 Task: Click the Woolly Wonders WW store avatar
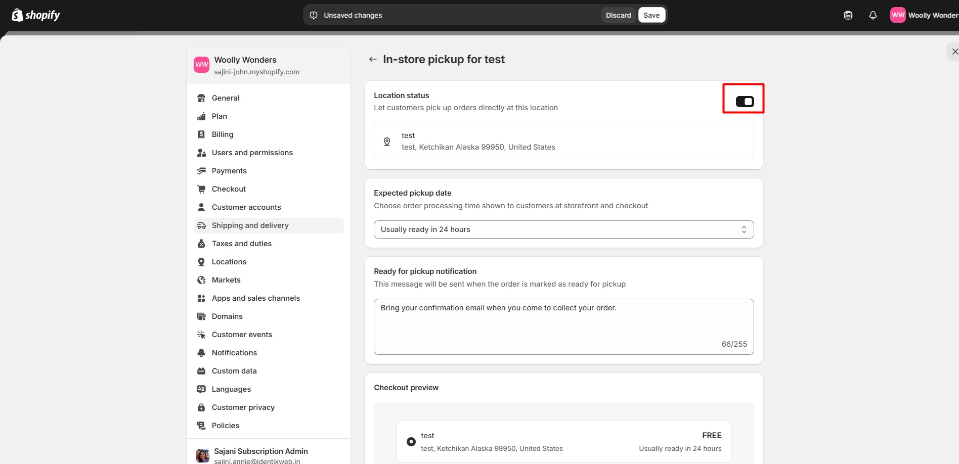201,65
